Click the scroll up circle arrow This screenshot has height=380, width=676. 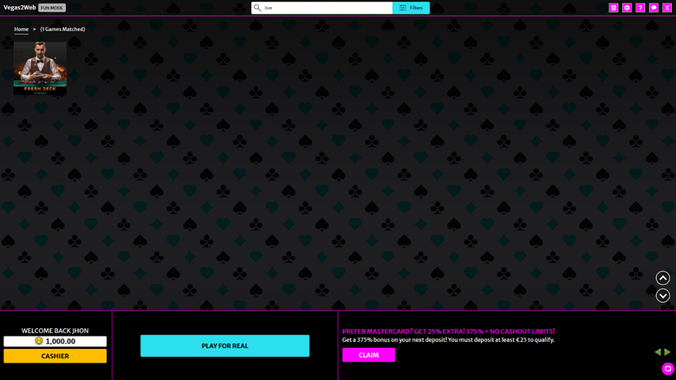(x=663, y=278)
